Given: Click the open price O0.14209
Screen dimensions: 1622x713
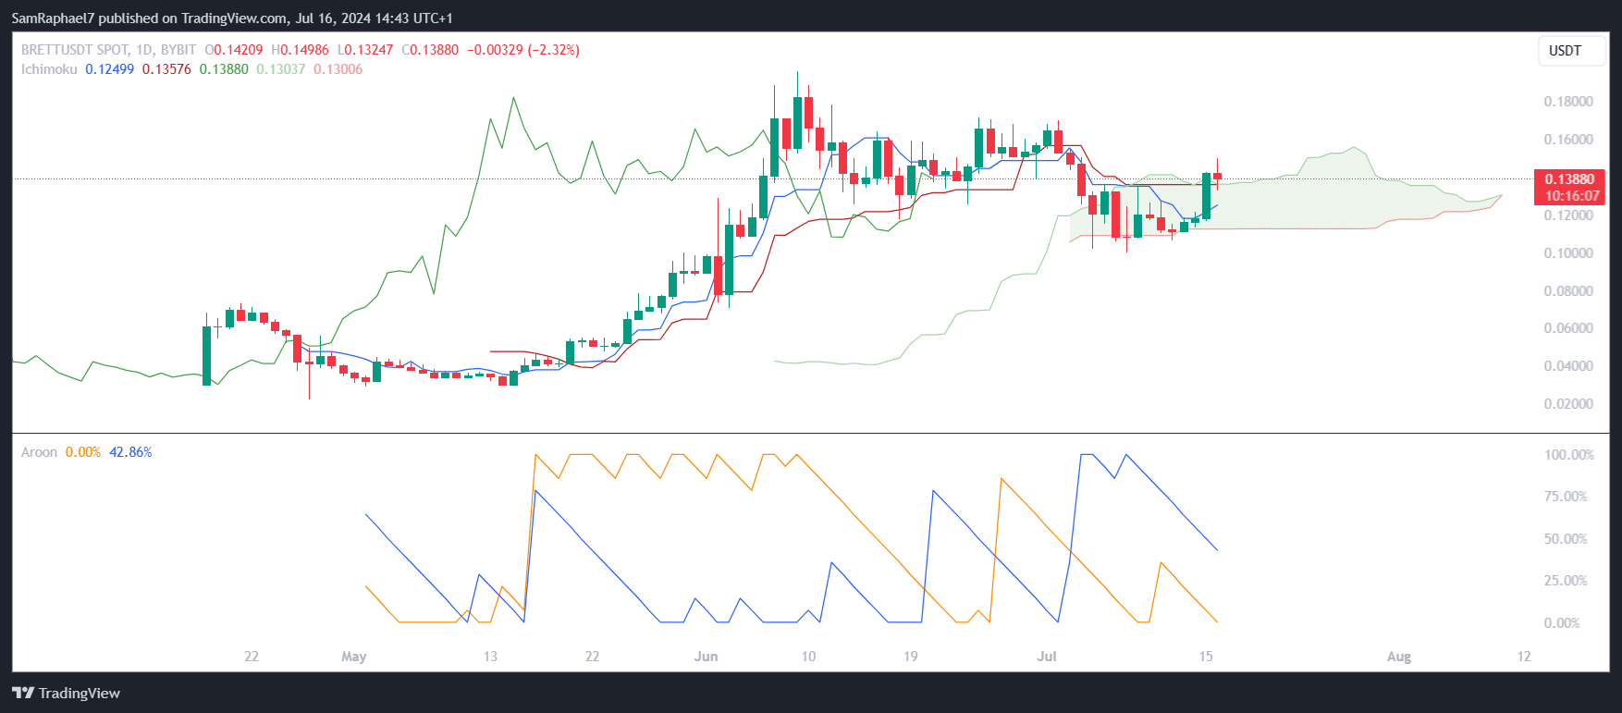Looking at the screenshot, I should [x=234, y=50].
